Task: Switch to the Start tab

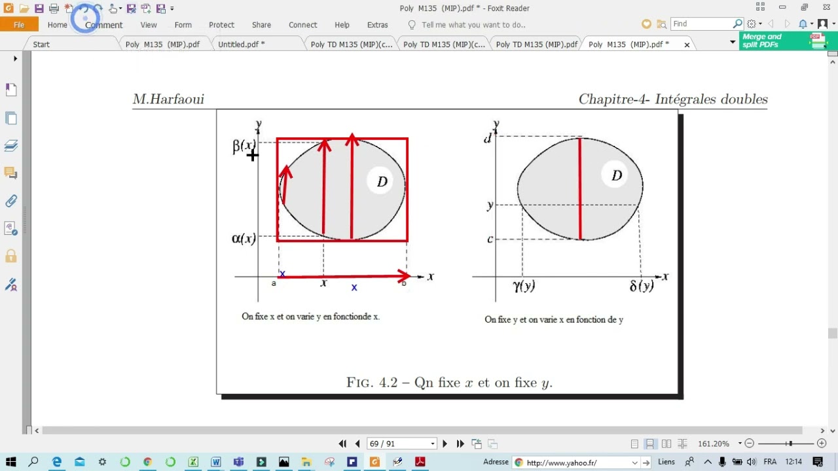Action: pos(41,44)
